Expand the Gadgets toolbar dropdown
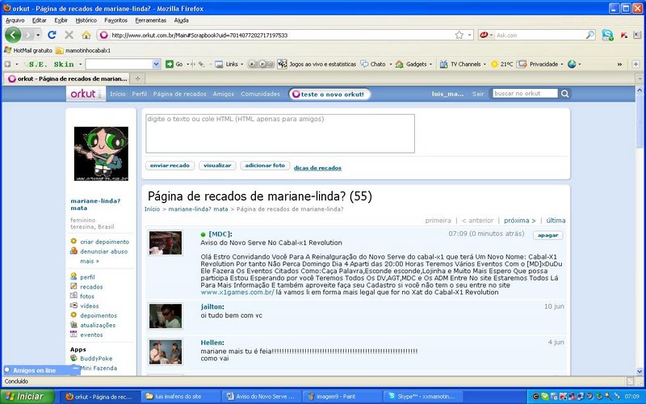646x404 pixels. pos(432,64)
